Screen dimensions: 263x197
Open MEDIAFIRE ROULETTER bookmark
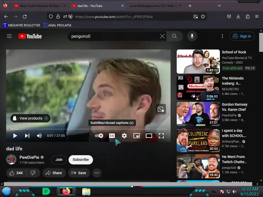pos(22,25)
